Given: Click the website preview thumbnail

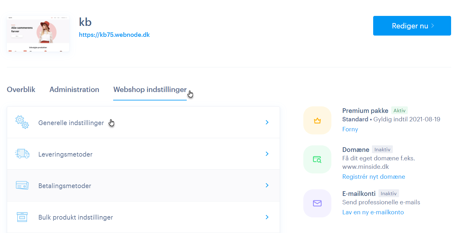Looking at the screenshot, I should [38, 34].
